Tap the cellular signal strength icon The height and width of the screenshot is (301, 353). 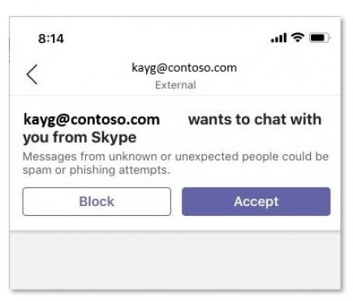[278, 38]
